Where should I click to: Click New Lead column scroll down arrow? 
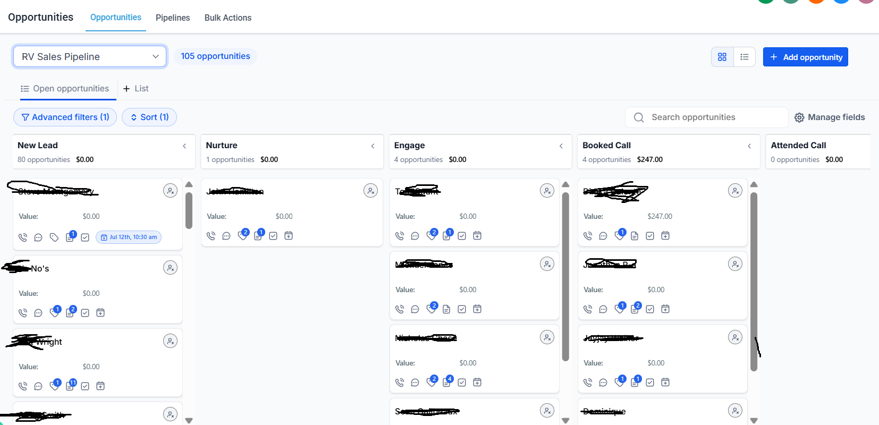click(189, 420)
